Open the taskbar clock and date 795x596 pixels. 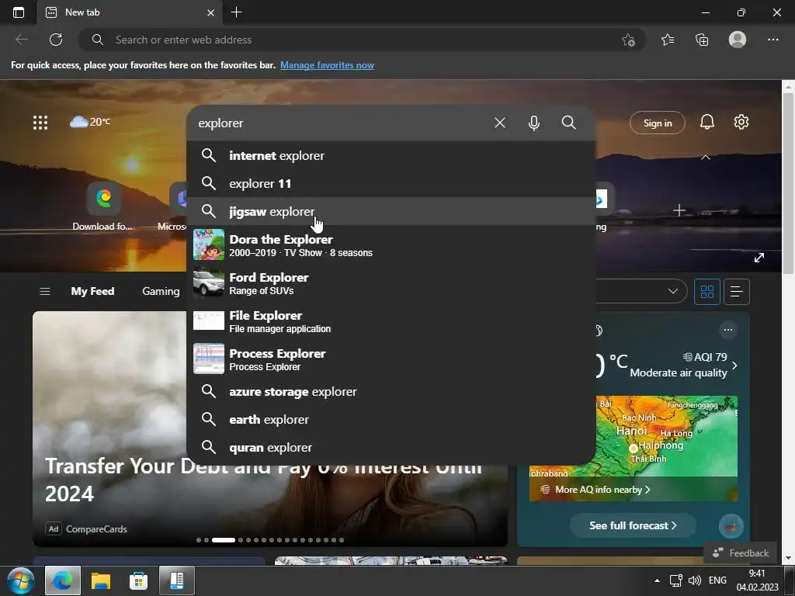[x=758, y=580]
